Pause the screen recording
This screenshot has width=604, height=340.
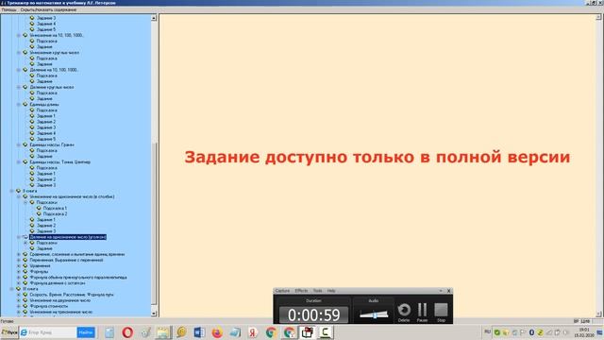tap(422, 312)
